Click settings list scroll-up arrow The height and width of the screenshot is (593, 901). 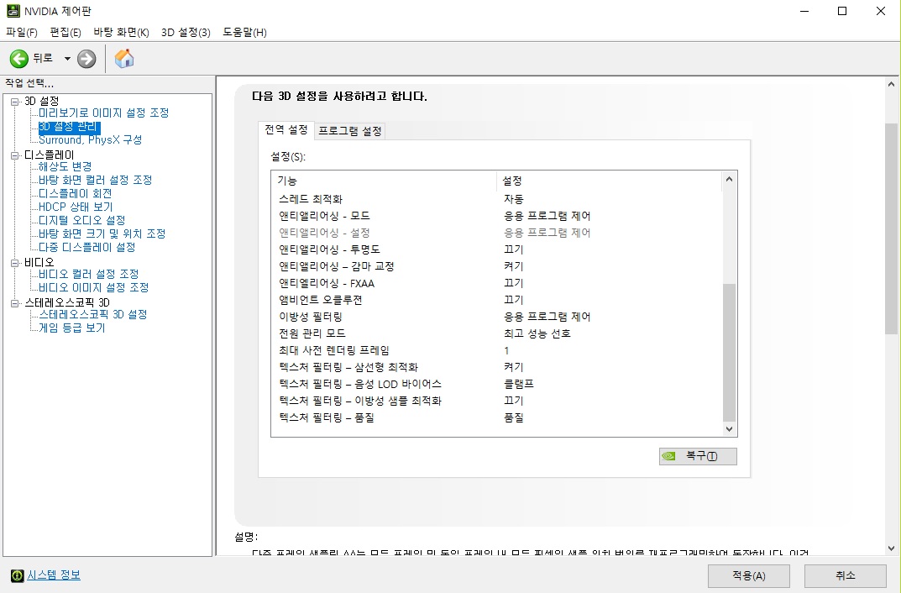point(729,179)
